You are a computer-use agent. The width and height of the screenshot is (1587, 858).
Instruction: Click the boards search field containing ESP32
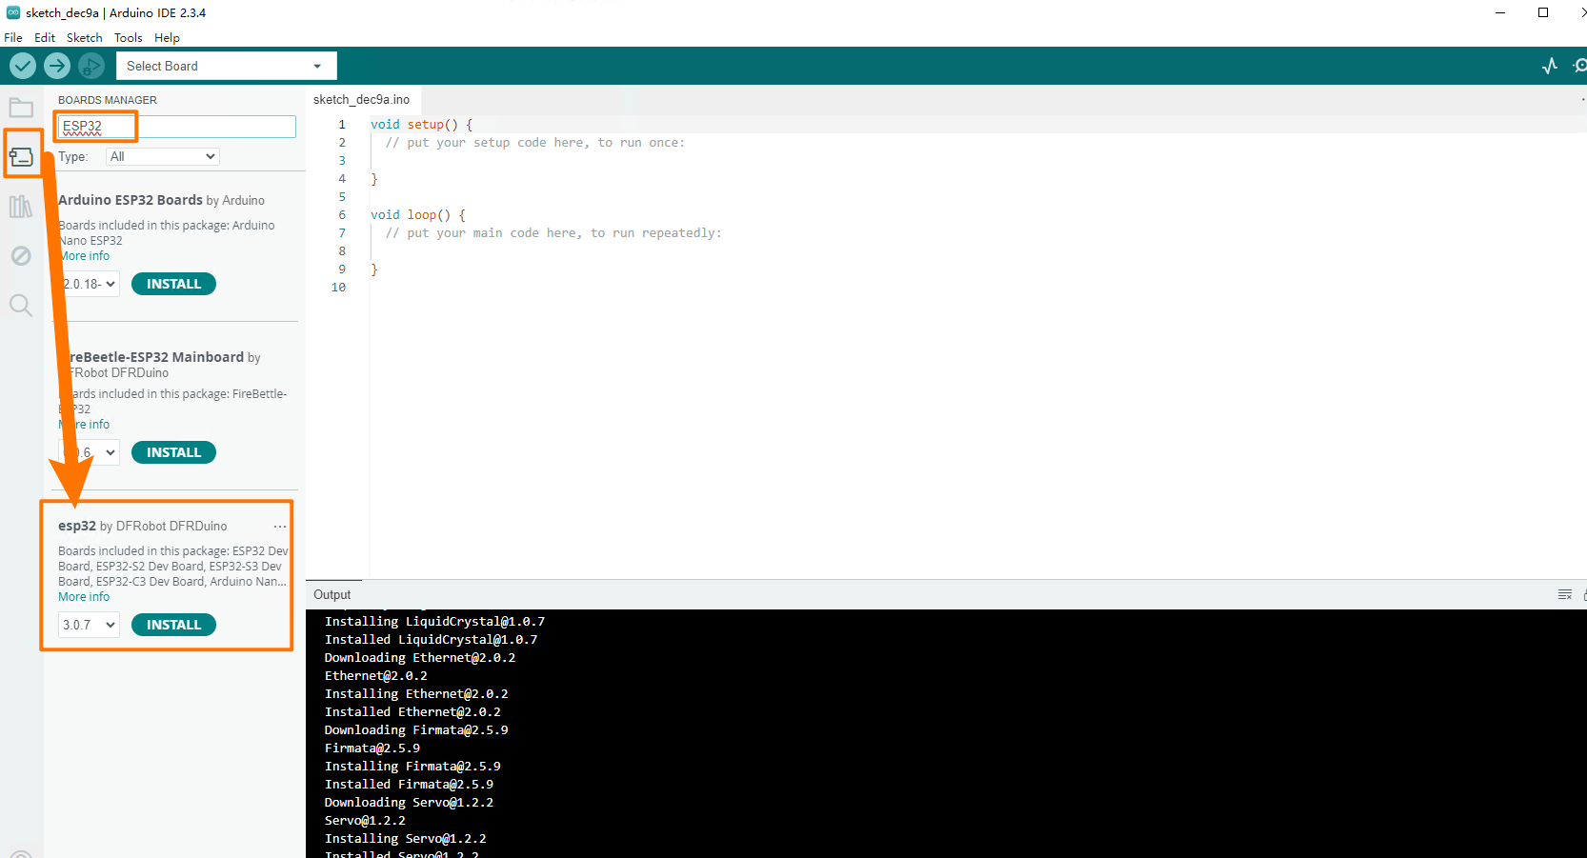177,127
